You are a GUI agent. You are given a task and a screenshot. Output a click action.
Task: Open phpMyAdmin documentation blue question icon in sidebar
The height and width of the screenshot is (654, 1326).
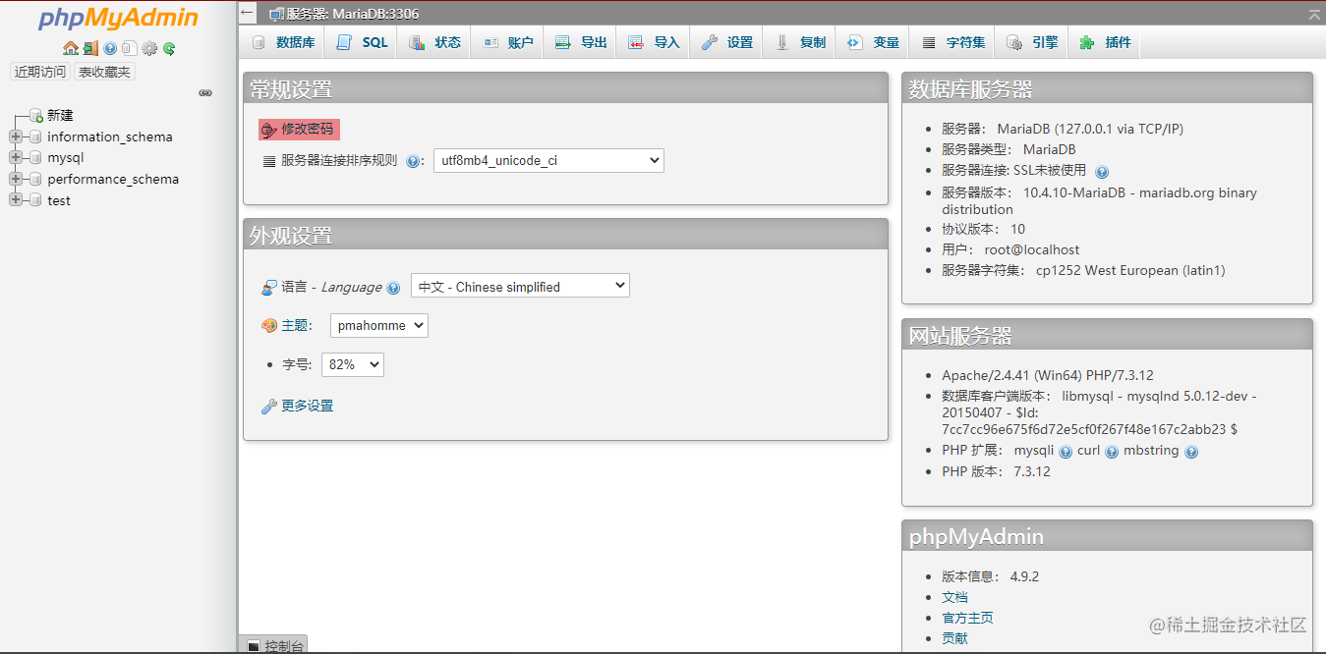110,48
